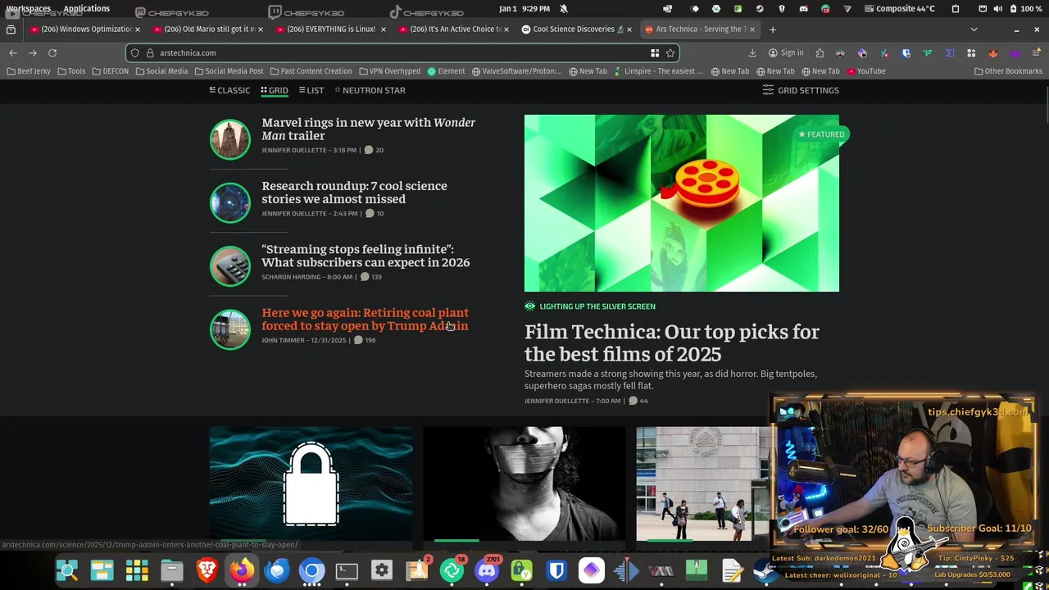Open Firefox from the dock
The width and height of the screenshot is (1049, 590).
(242, 570)
